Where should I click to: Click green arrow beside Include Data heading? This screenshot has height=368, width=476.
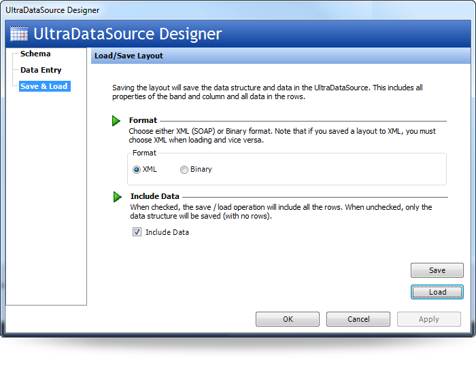(117, 197)
